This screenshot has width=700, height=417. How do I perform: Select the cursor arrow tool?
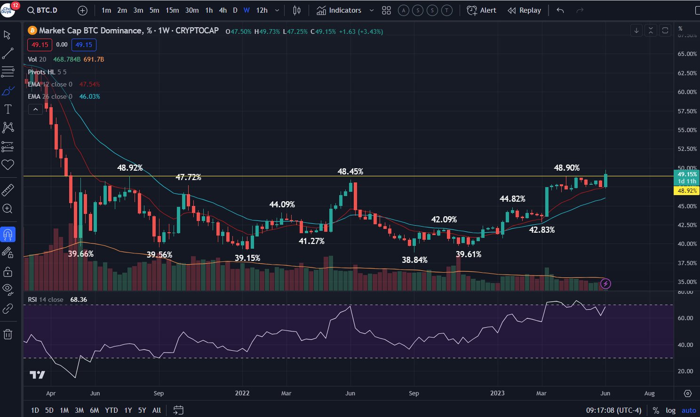tap(8, 35)
